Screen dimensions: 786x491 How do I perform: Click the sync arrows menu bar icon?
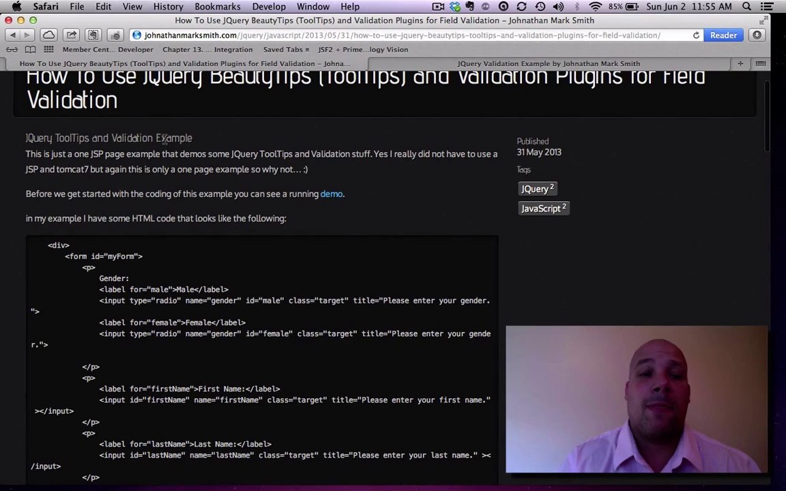pos(521,7)
